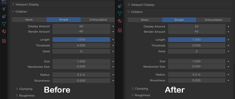
Task: Expand Roughness subsection in Before panel
Action: coord(17,95)
